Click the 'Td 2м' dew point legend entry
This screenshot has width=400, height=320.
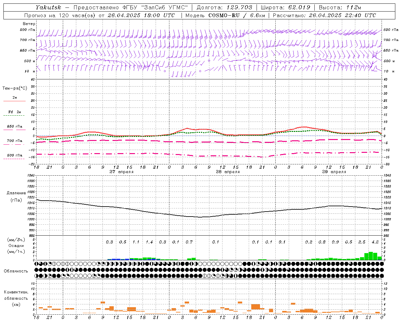click(14, 112)
